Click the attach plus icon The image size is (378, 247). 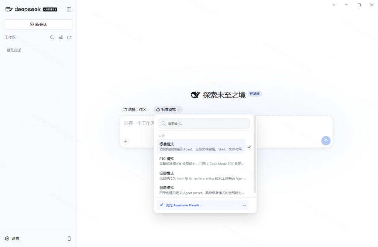point(126,141)
